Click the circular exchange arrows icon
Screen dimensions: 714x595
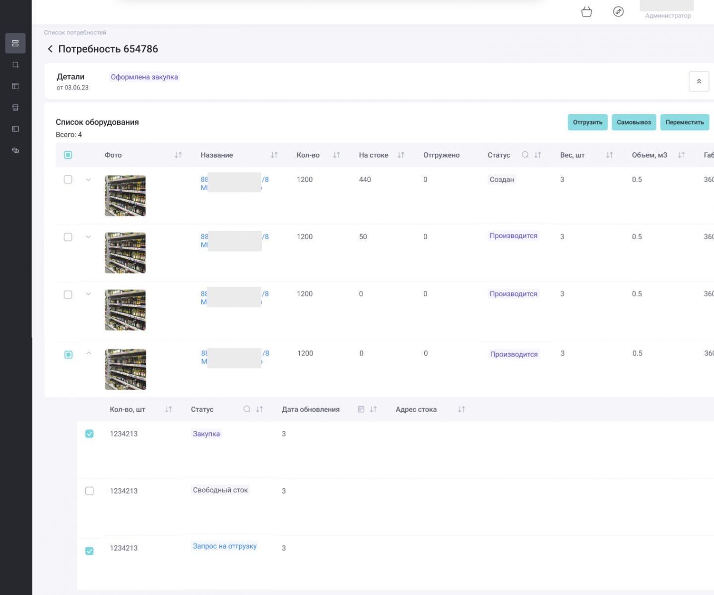pyautogui.click(x=618, y=12)
